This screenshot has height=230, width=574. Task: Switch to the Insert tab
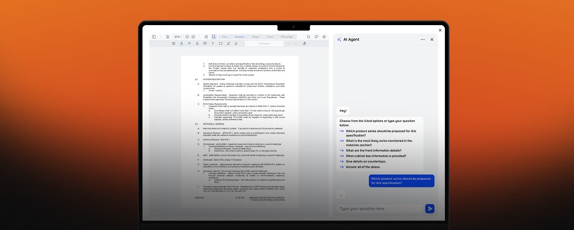pos(270,37)
